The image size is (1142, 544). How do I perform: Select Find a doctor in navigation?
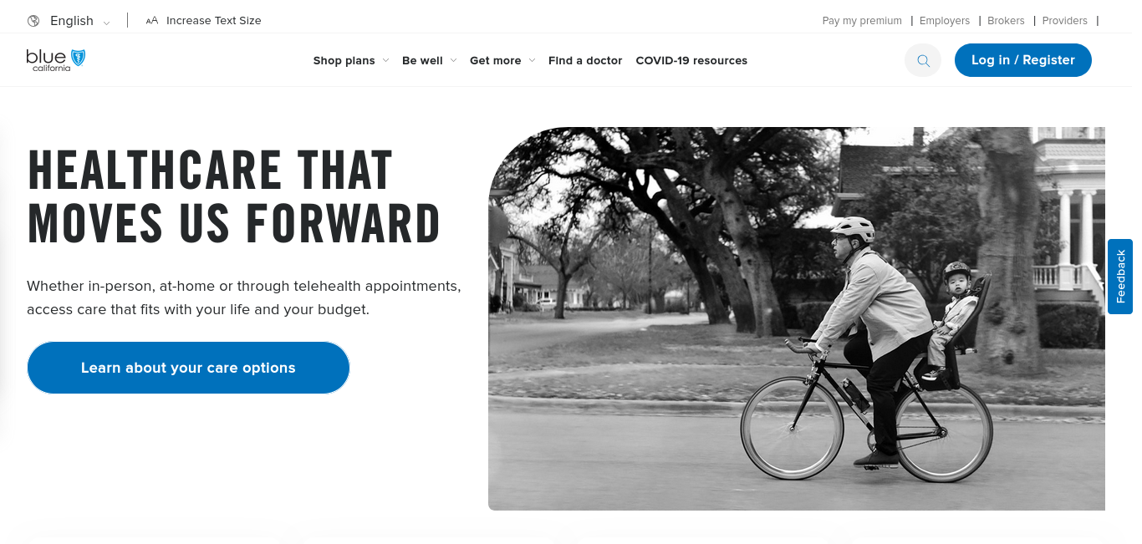585,60
